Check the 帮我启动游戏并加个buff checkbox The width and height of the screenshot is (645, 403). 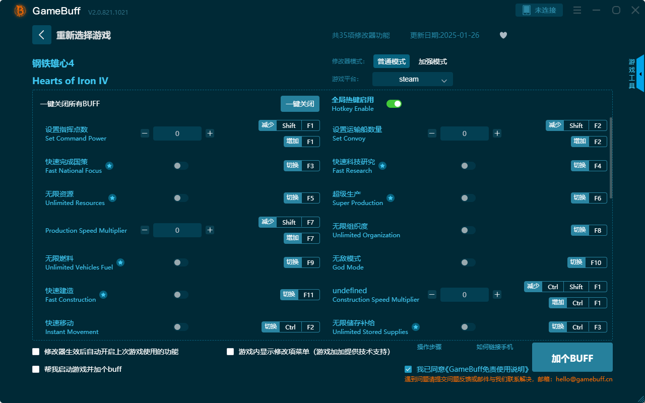(x=36, y=369)
